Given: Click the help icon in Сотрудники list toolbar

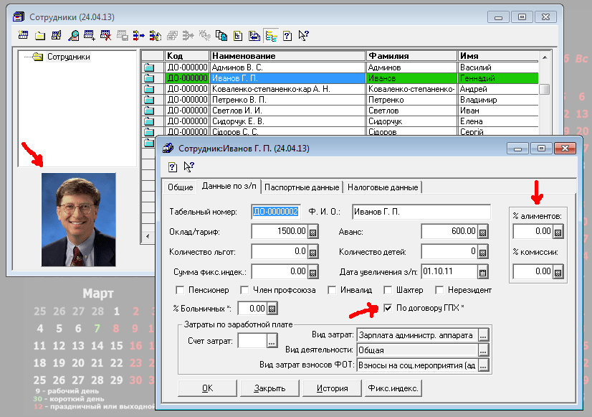Looking at the screenshot, I should (x=287, y=36).
